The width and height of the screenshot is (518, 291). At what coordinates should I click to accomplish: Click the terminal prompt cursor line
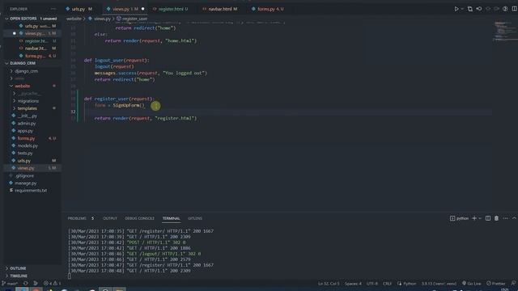70,276
